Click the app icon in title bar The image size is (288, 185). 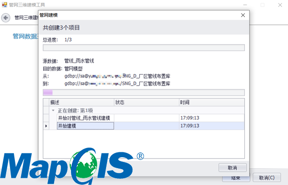(x=4, y=5)
